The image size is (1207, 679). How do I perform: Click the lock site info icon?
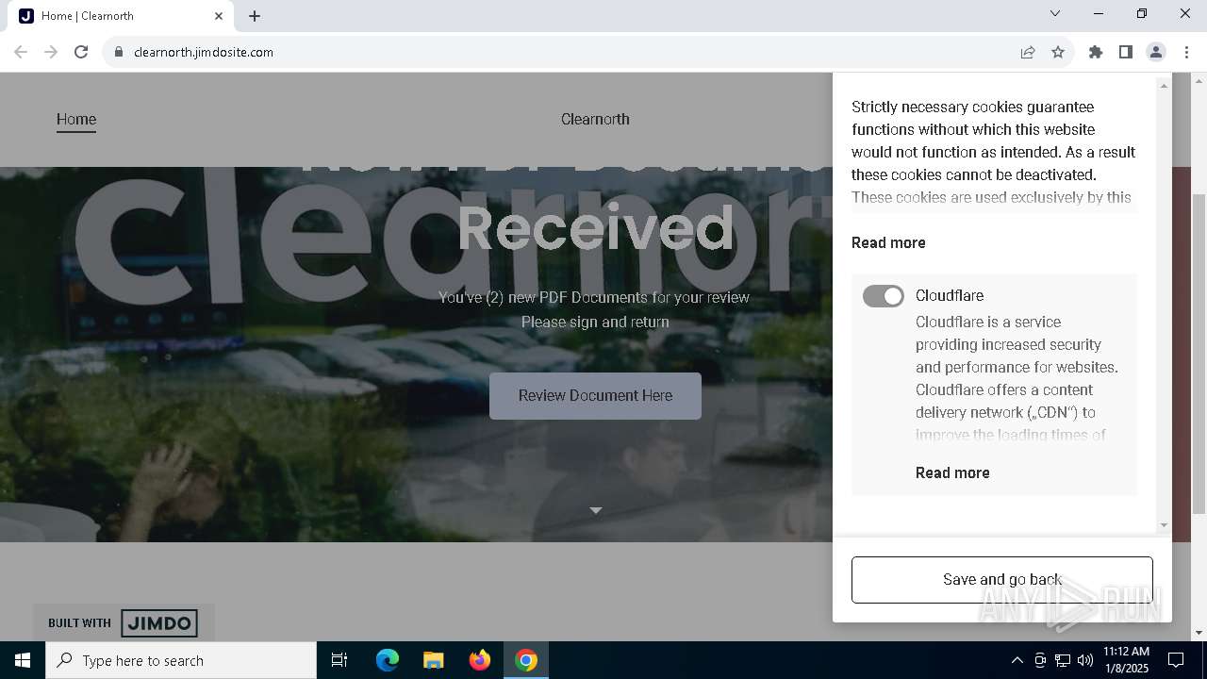point(118,52)
